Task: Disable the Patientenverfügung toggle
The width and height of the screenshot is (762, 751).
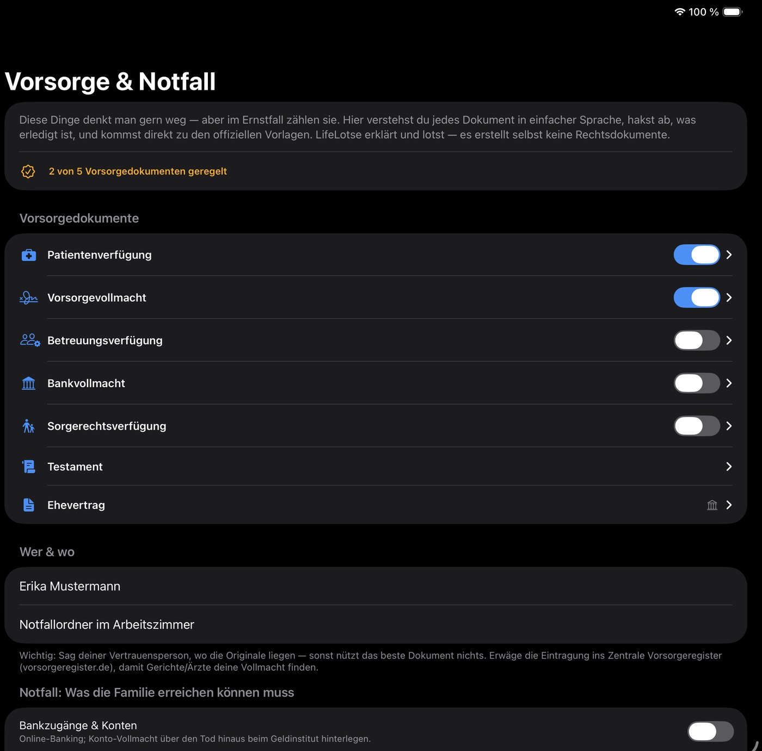Action: click(697, 255)
